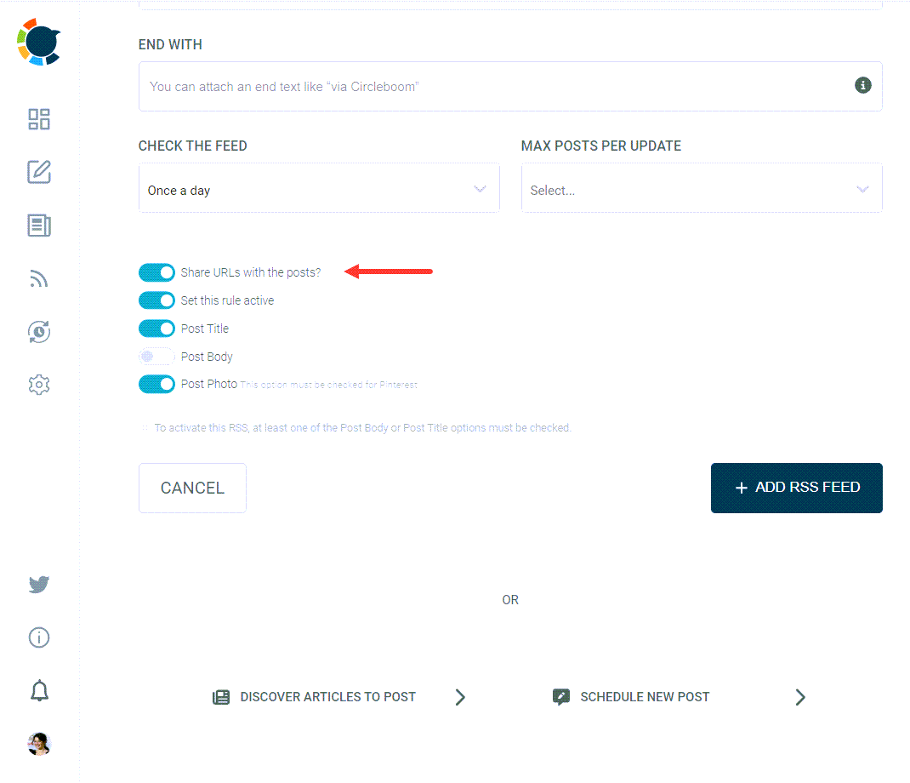Disable the Share URLs with the posts toggle
The image size is (910, 783).
tap(156, 271)
